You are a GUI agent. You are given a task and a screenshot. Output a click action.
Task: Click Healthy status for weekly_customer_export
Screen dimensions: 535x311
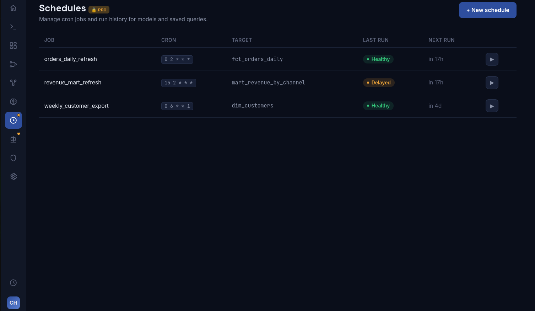point(378,106)
